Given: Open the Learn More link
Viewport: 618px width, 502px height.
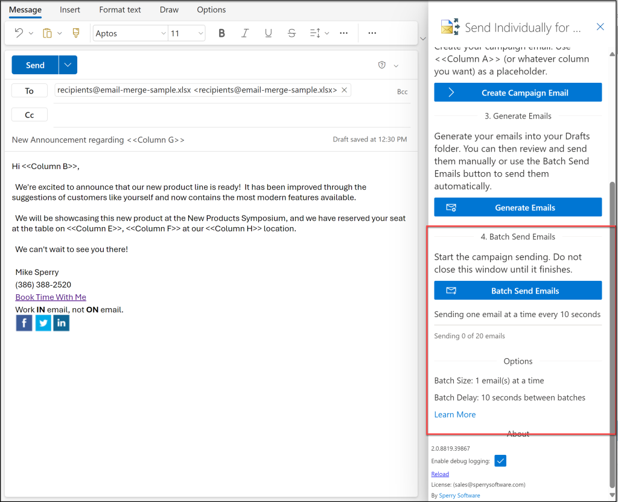Looking at the screenshot, I should point(454,414).
